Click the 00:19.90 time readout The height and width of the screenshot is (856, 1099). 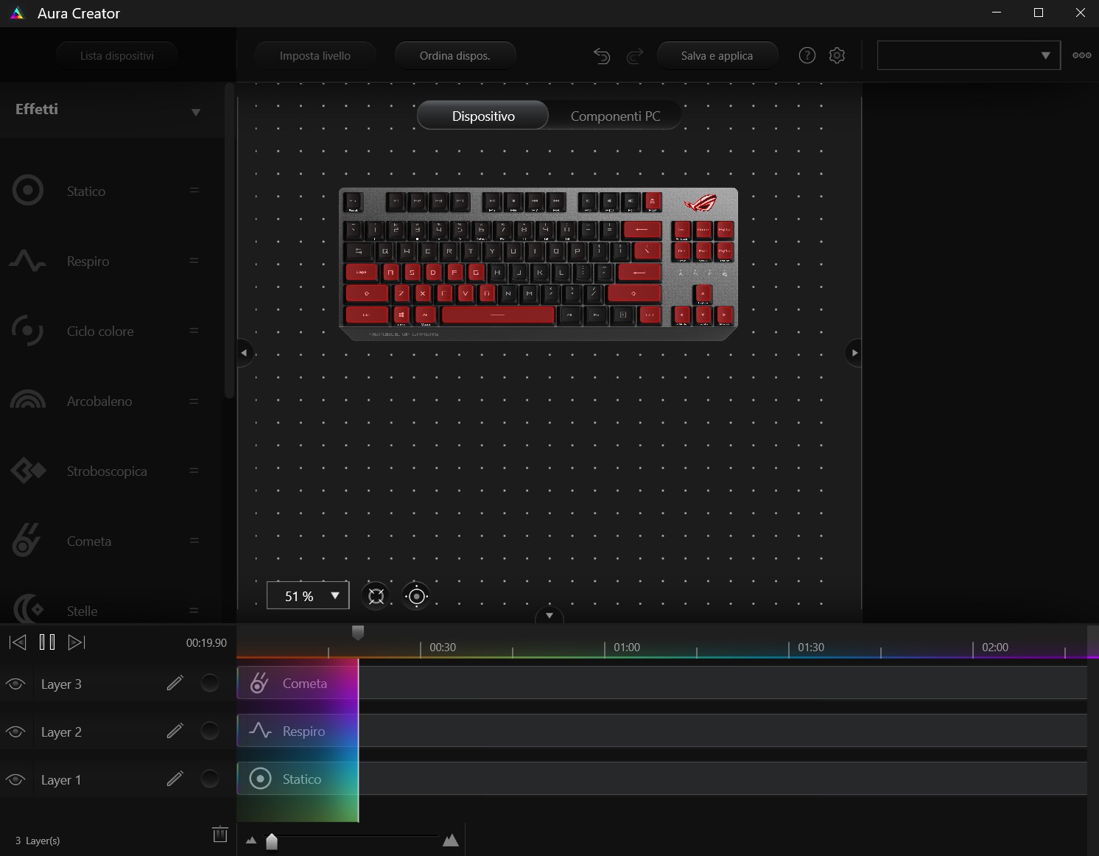(x=206, y=642)
